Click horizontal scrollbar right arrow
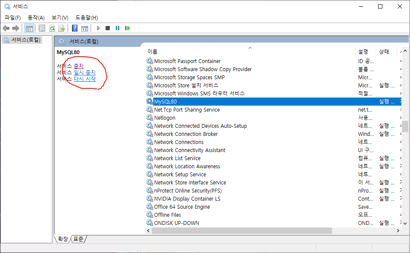 (398, 230)
